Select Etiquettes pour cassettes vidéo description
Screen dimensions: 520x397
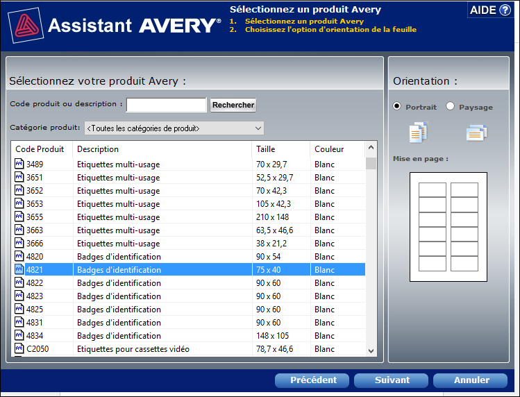(x=133, y=349)
